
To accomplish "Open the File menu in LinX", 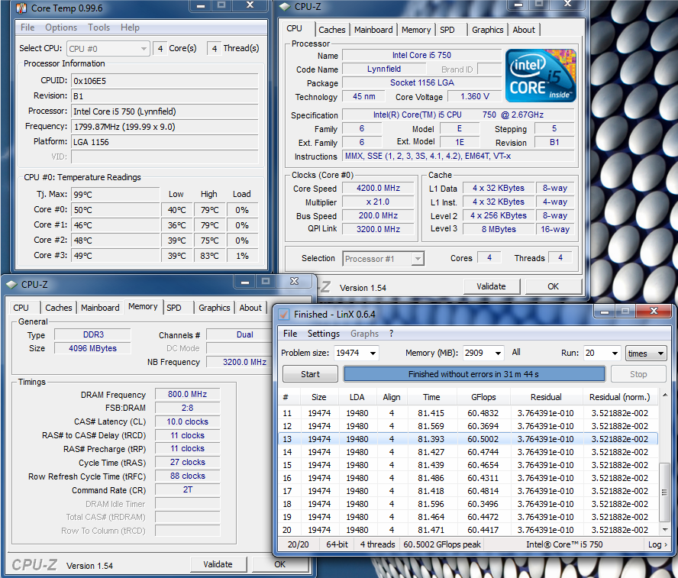I will point(290,334).
